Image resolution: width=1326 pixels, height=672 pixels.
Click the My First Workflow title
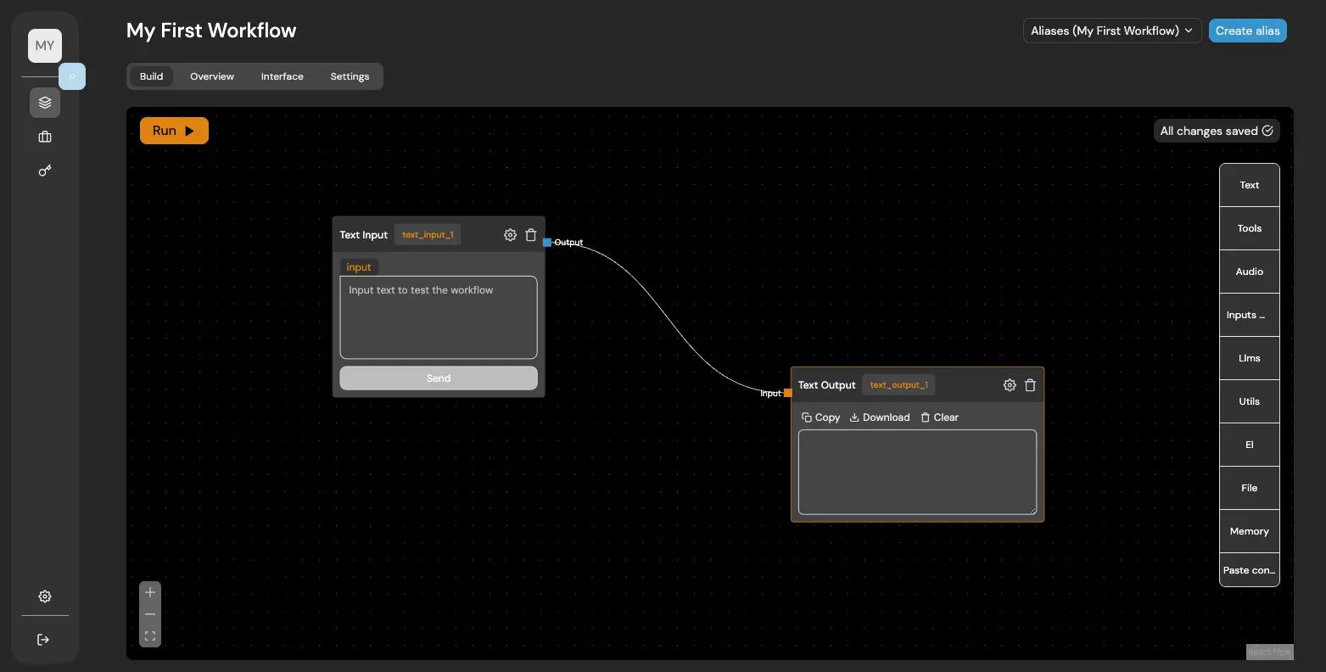pos(211,31)
